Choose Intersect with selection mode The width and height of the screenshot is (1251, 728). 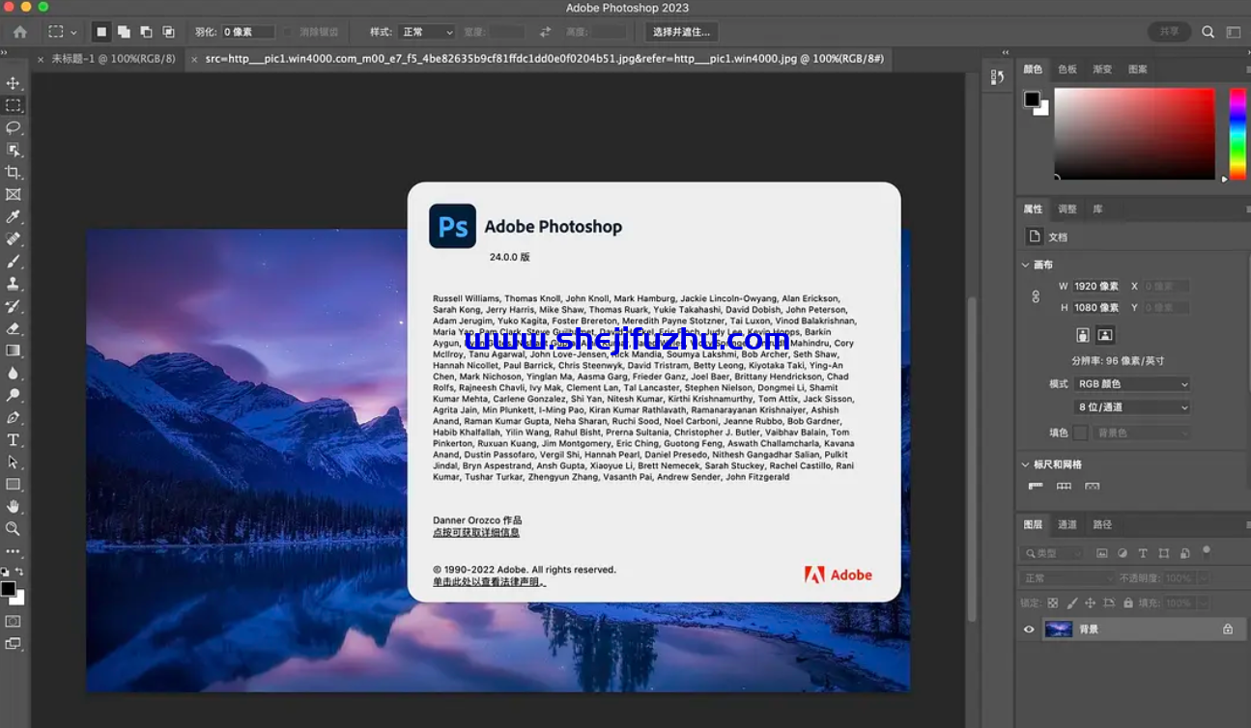coord(168,32)
